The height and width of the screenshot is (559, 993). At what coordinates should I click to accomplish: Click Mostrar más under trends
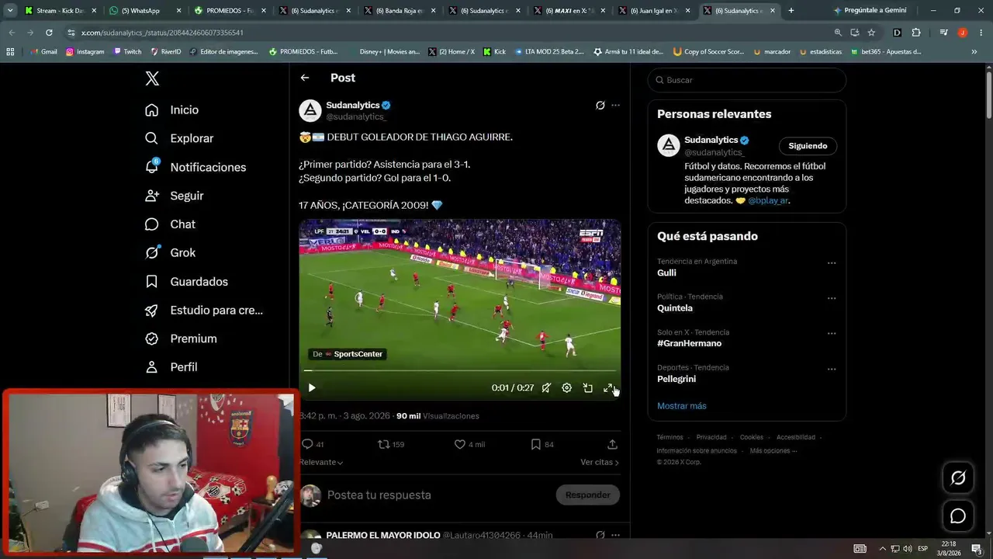682,406
